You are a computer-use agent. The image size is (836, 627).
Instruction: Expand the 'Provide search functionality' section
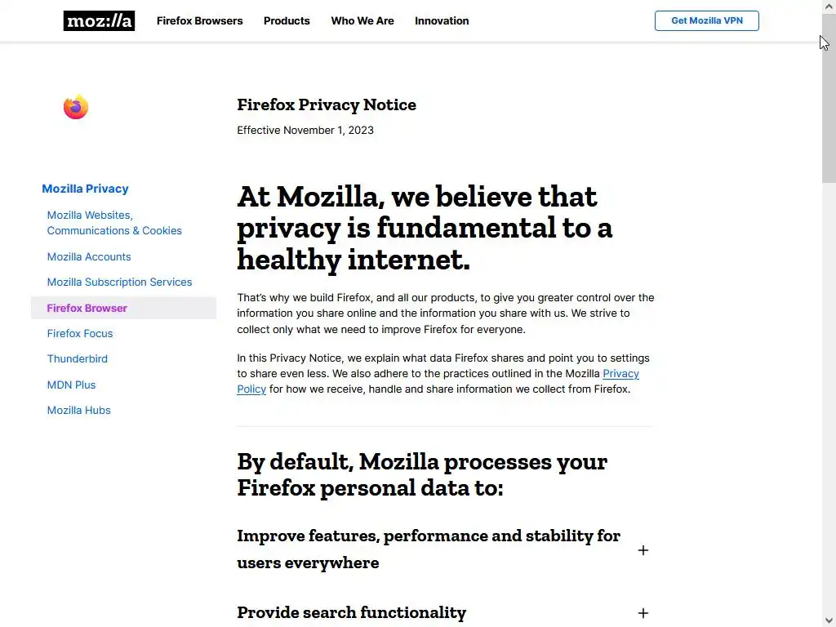point(643,613)
